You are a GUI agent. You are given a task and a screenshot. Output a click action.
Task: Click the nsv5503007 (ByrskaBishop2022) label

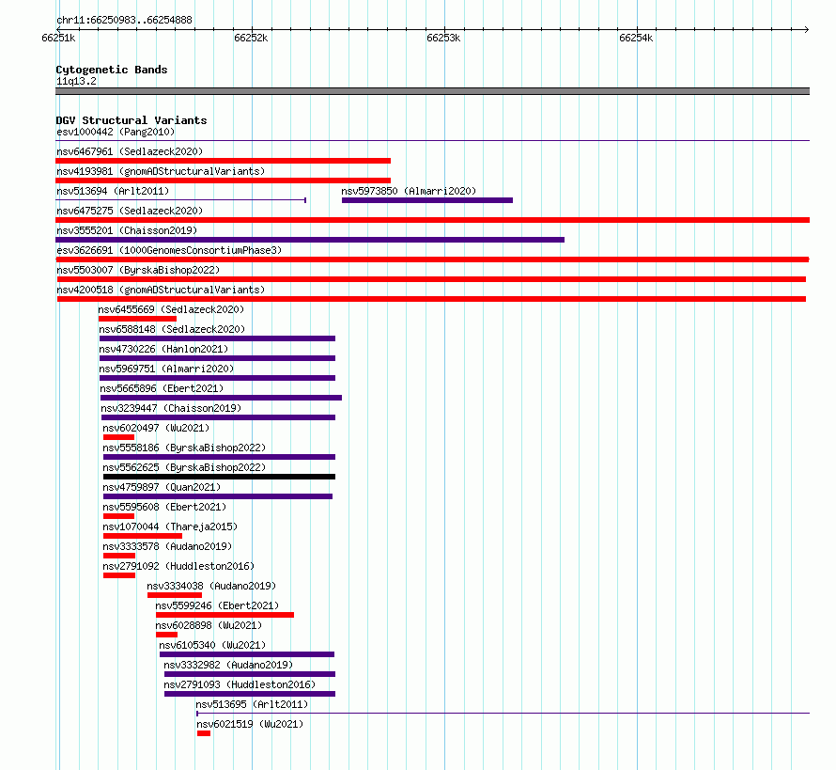click(x=138, y=270)
